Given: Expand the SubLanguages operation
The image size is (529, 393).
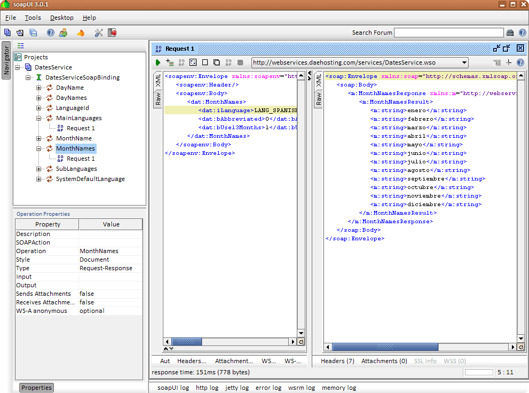Looking at the screenshot, I should click(x=38, y=170).
